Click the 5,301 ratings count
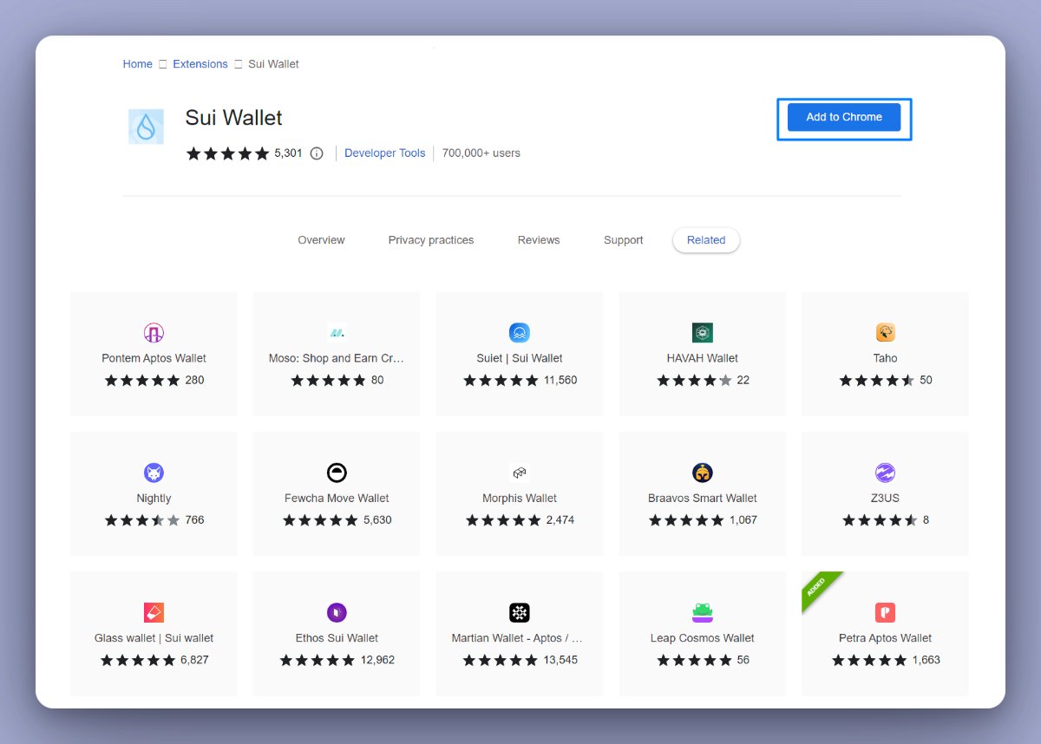The height and width of the screenshot is (744, 1041). [x=288, y=153]
